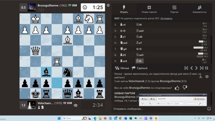Click the Исправить link for DGT board

(x=166, y=18)
